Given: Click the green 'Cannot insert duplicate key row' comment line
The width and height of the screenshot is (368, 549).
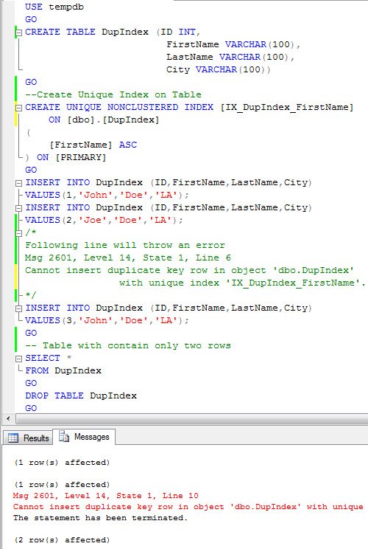Looking at the screenshot, I should [190, 270].
